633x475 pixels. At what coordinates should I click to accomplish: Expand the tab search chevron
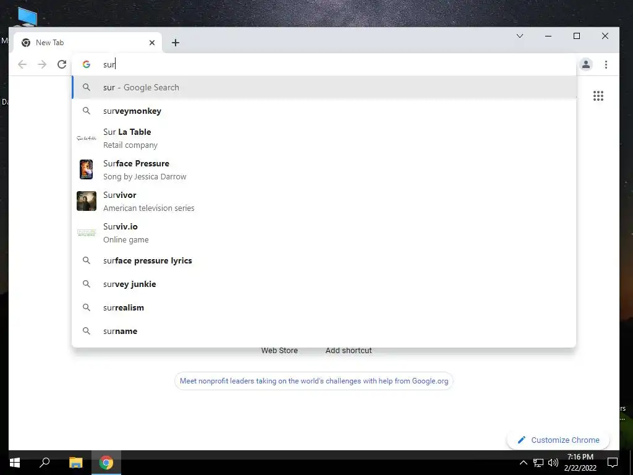(520, 36)
